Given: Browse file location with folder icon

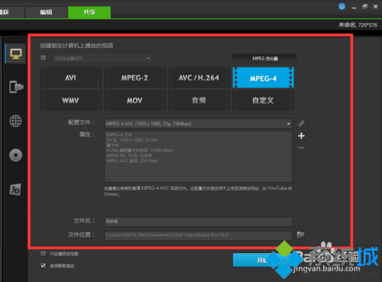Looking at the screenshot, I should click(301, 235).
